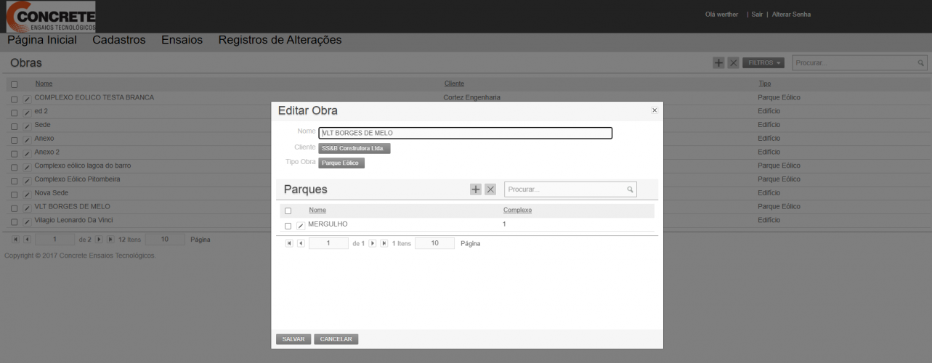Sort Obras table by Tipo header
Screen dimensions: 932x363
(x=764, y=83)
